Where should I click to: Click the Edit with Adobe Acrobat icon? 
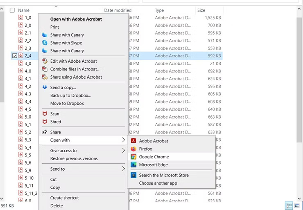click(x=45, y=61)
